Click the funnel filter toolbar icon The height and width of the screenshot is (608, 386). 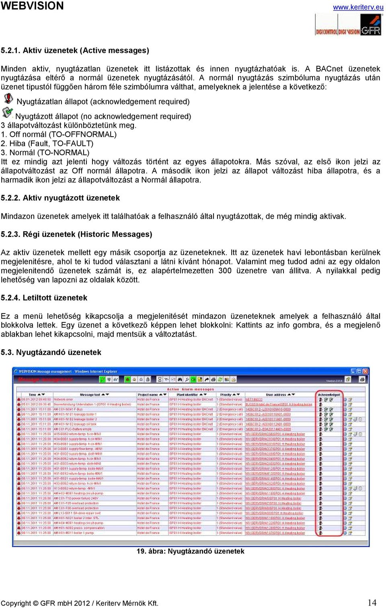(x=166, y=380)
